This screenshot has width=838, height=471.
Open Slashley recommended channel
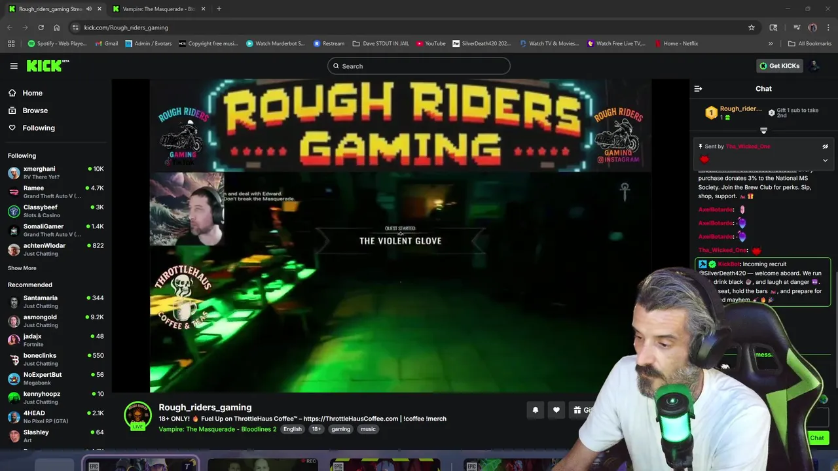[x=55, y=436]
